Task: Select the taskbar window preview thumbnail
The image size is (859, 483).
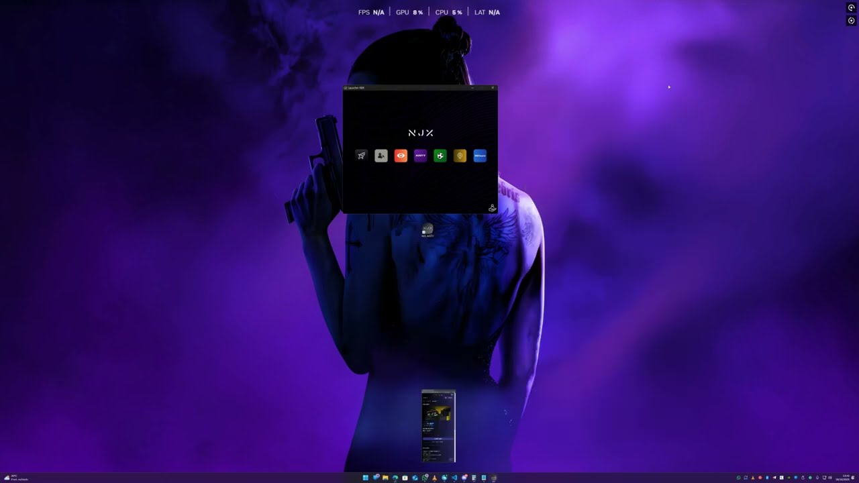Action: 438,426
